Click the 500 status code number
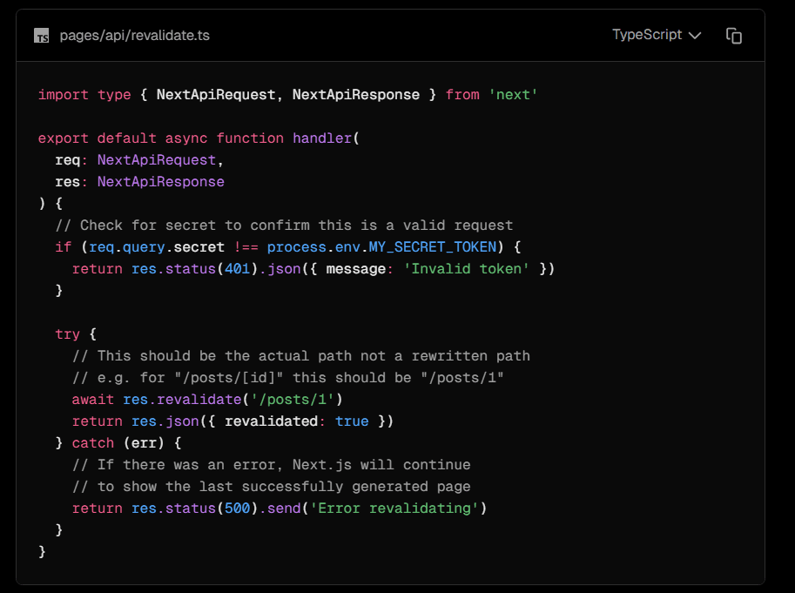This screenshot has height=593, width=795. 237,509
